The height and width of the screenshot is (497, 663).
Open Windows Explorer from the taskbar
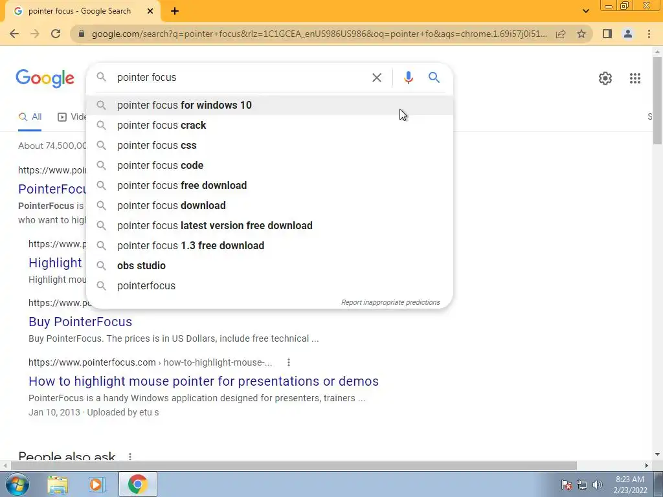[58, 485]
